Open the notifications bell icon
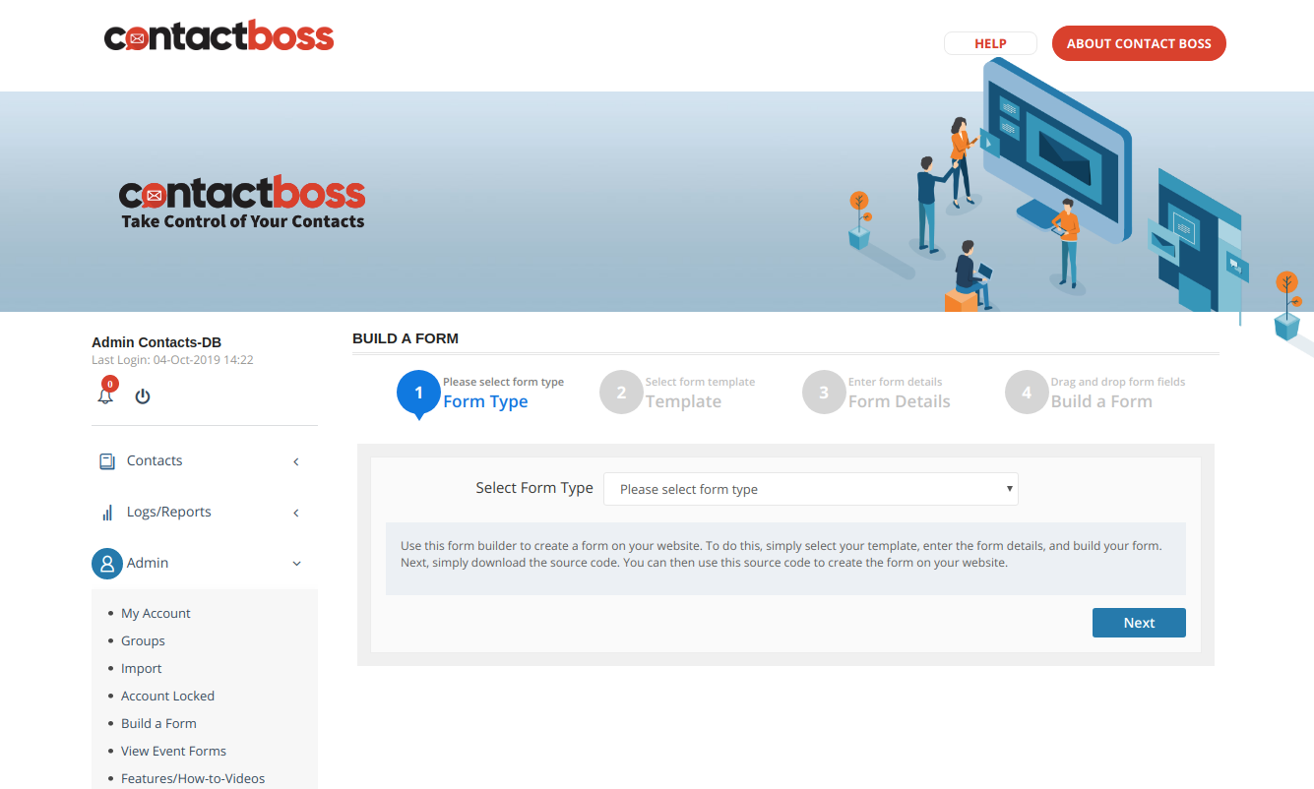 [105, 395]
